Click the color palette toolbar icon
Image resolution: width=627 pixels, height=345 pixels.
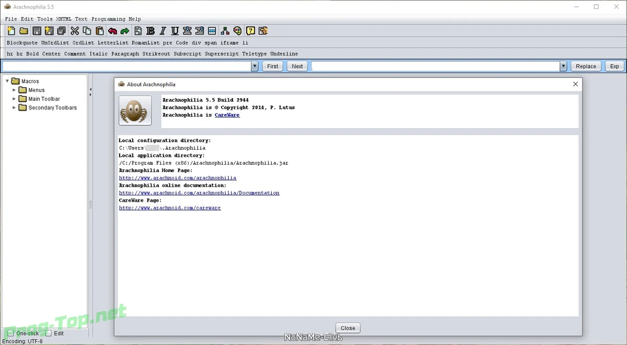click(x=238, y=31)
